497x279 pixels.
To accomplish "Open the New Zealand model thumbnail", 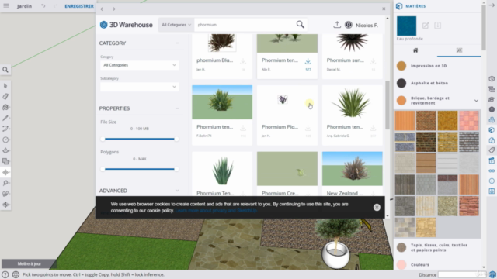I will click(x=352, y=169).
